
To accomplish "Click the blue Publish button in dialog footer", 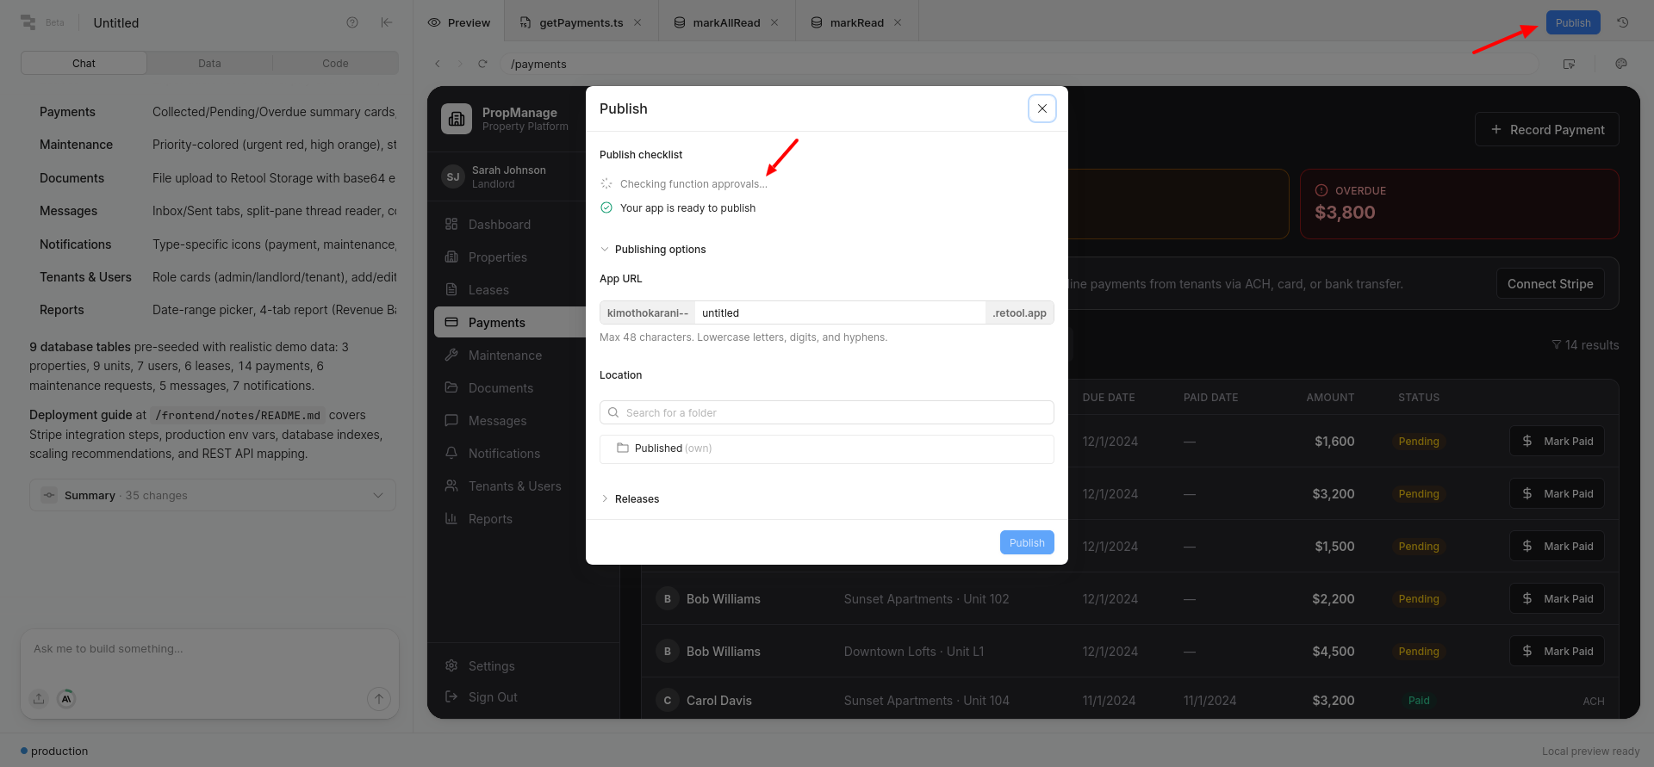I will point(1027,542).
